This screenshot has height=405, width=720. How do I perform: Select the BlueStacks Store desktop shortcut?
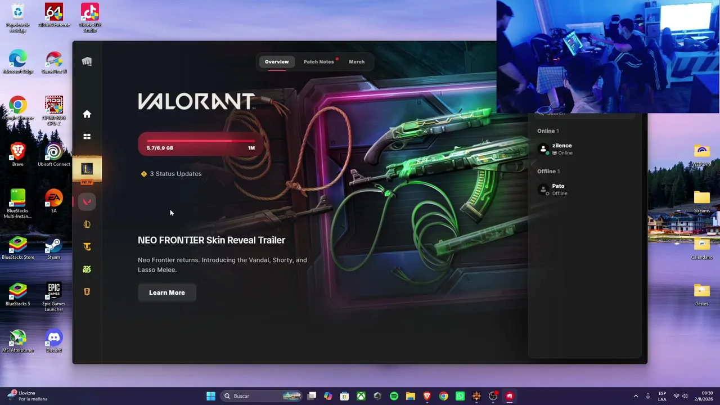point(18,248)
